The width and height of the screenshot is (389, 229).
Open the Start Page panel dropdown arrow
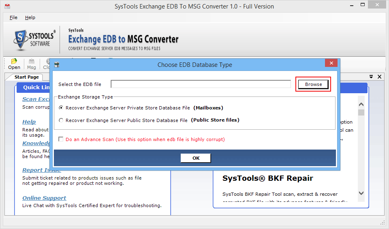coord(371,77)
